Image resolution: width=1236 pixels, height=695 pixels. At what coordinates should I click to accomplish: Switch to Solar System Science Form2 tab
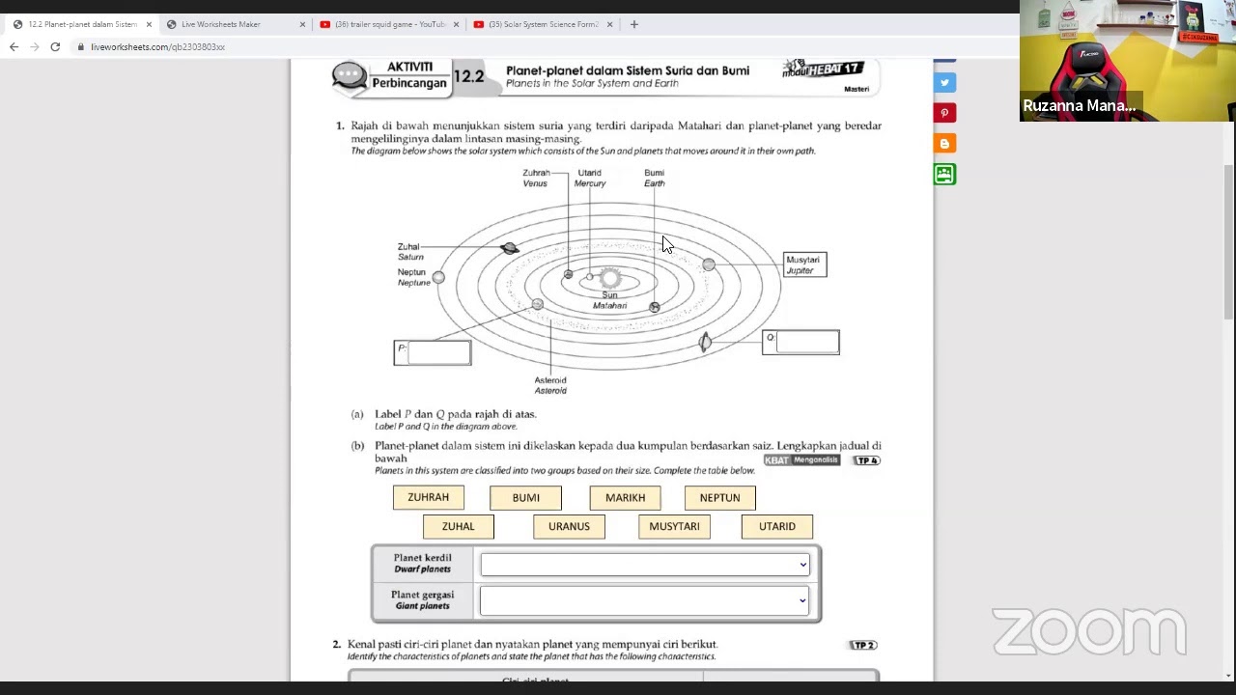544,24
